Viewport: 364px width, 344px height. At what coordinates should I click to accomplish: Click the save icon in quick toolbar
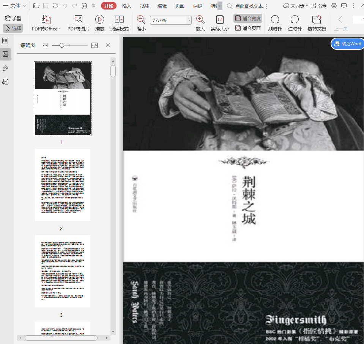click(x=46, y=6)
